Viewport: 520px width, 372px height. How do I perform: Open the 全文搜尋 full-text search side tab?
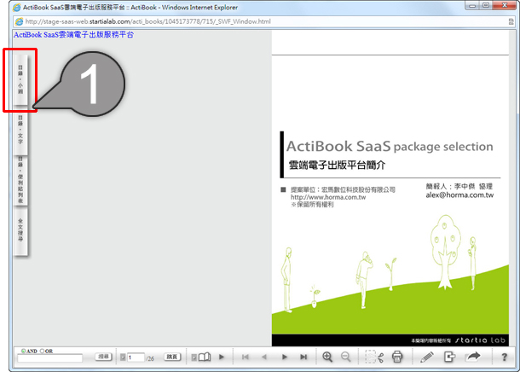(20, 231)
